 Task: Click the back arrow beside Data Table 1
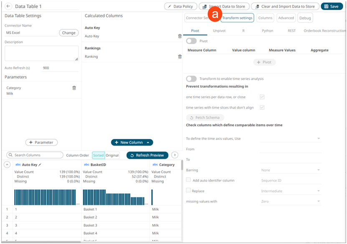[8, 6]
